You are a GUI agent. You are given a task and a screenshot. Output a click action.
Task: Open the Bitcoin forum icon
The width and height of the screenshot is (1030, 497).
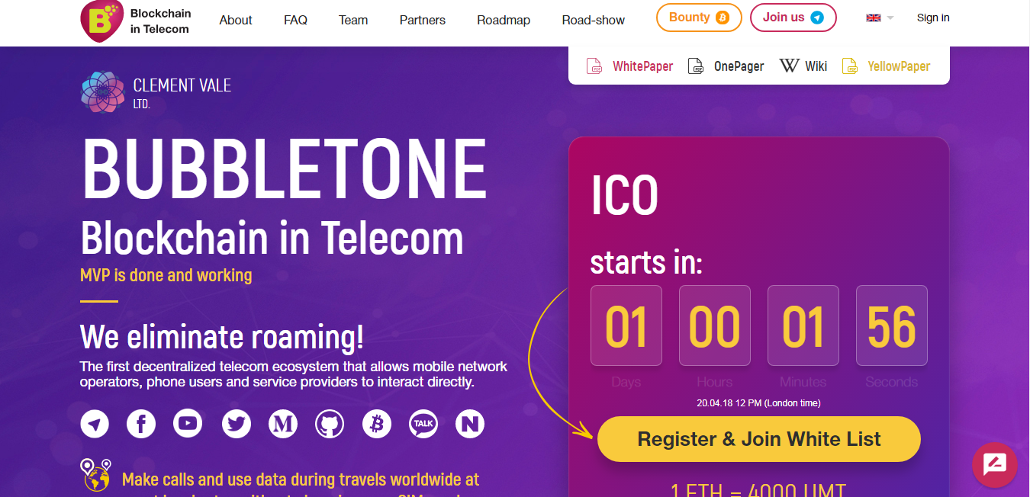coord(376,424)
